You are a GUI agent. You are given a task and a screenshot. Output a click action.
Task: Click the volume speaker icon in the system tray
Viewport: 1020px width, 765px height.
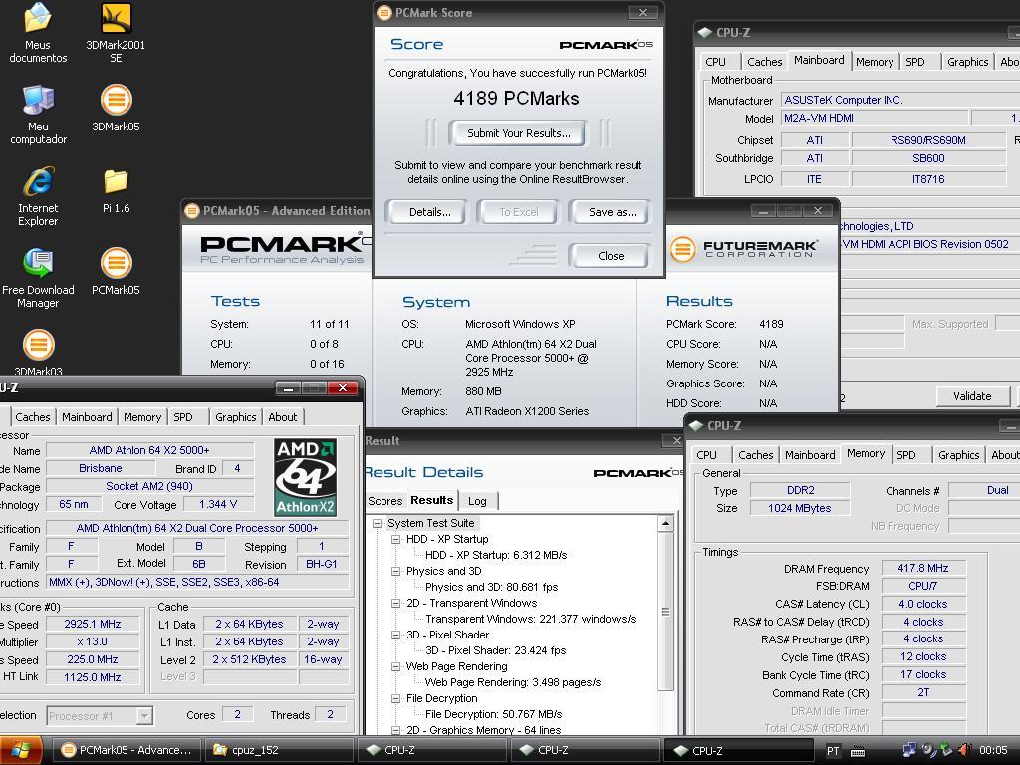964,750
